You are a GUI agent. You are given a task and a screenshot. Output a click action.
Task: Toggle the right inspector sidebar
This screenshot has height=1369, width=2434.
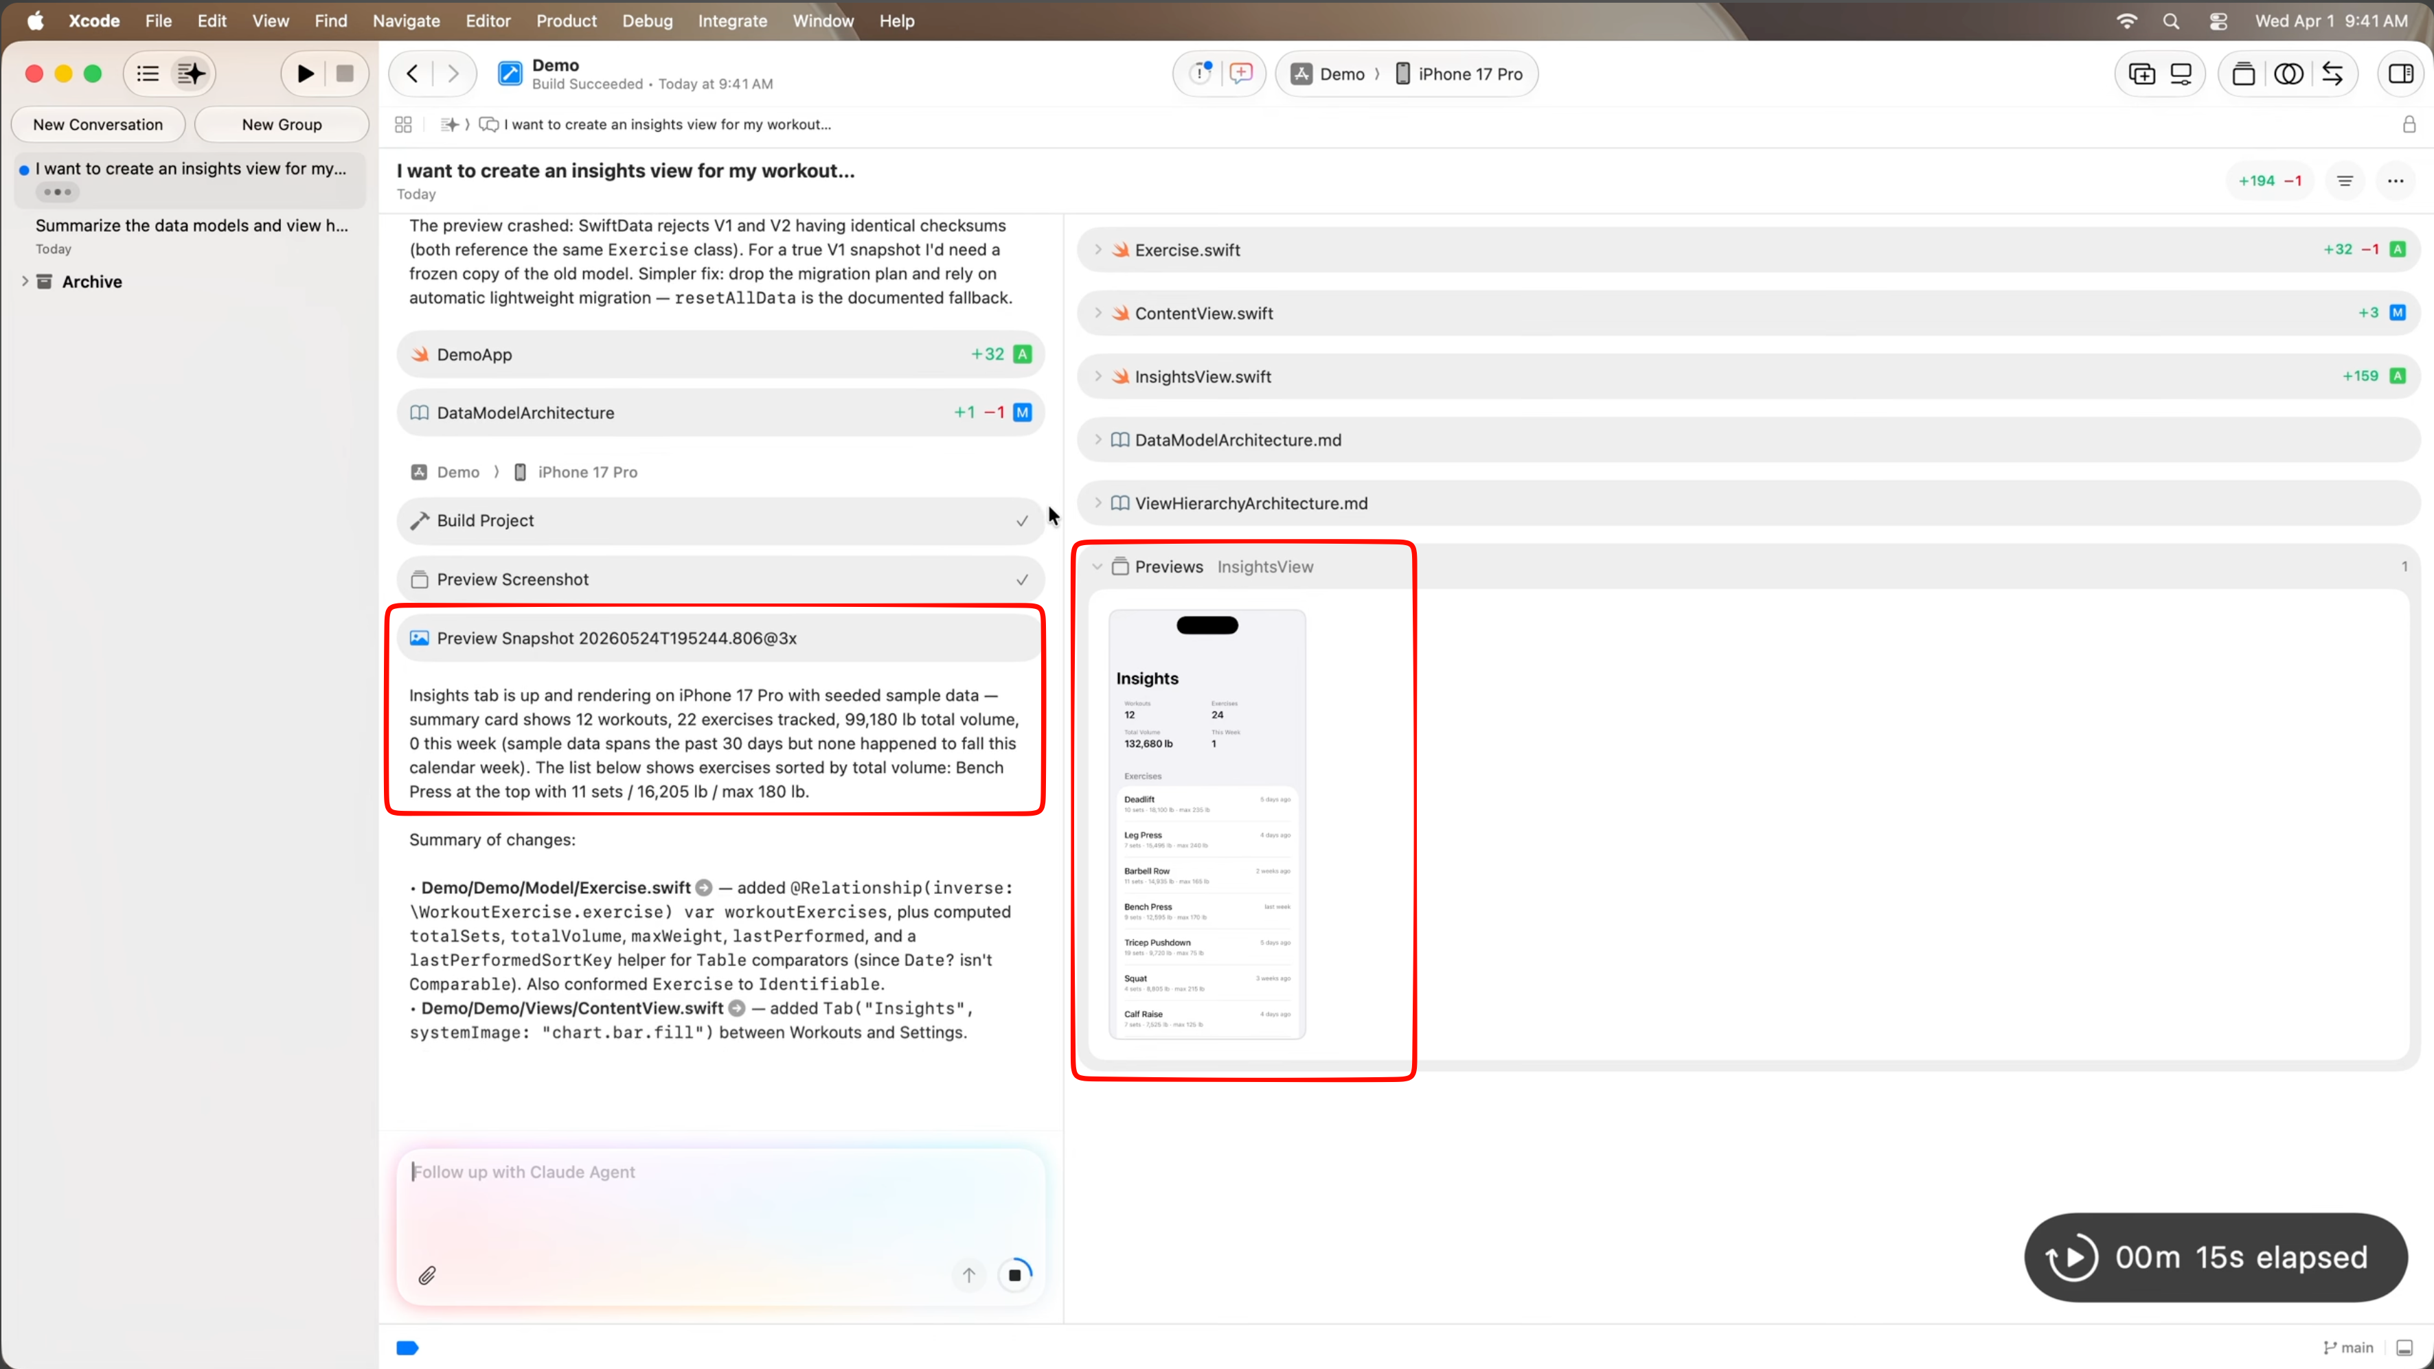pos(2401,73)
